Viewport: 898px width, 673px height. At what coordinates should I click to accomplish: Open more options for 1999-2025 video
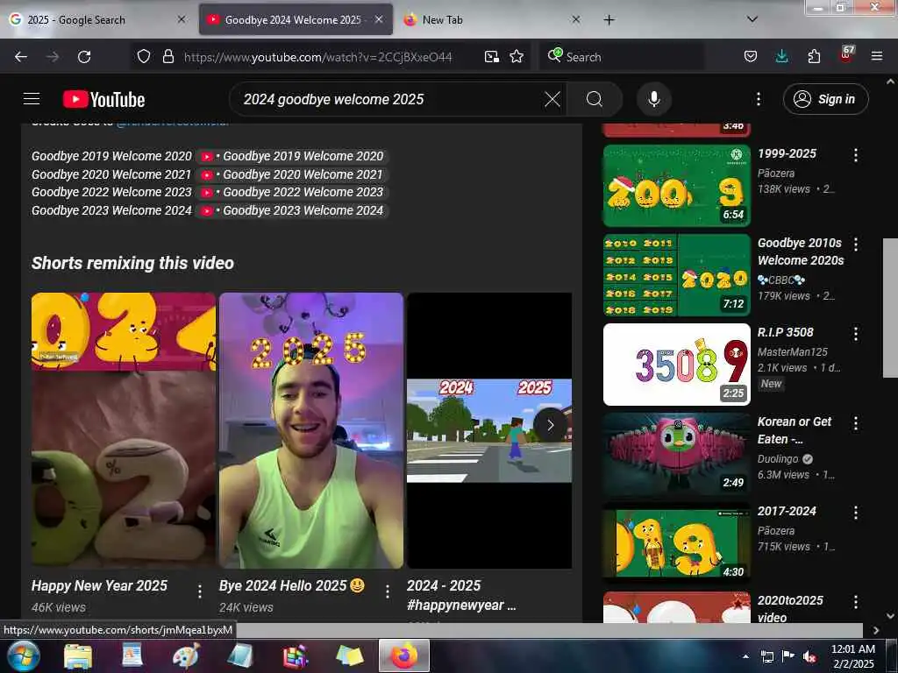856,155
